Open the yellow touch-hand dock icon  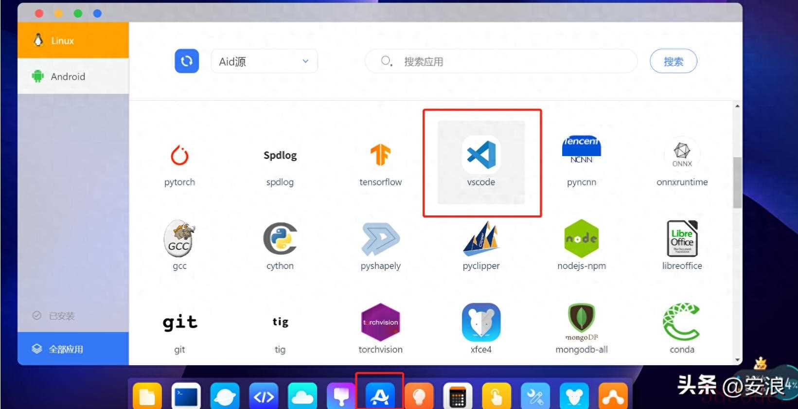point(497,396)
